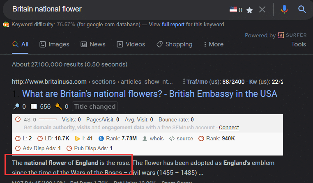This screenshot has height=183, width=313.
Task: Expand the More search options menu
Action: point(214,44)
